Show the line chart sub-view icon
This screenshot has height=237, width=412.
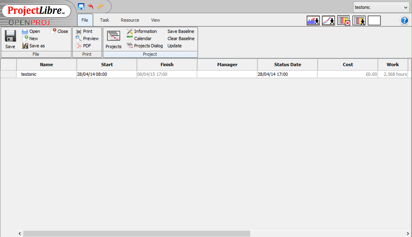[x=328, y=21]
